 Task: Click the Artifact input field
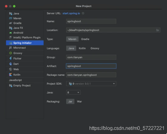coord(91,66)
